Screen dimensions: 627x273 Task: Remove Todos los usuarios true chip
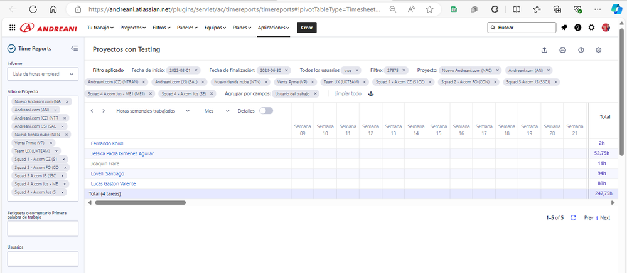356,70
